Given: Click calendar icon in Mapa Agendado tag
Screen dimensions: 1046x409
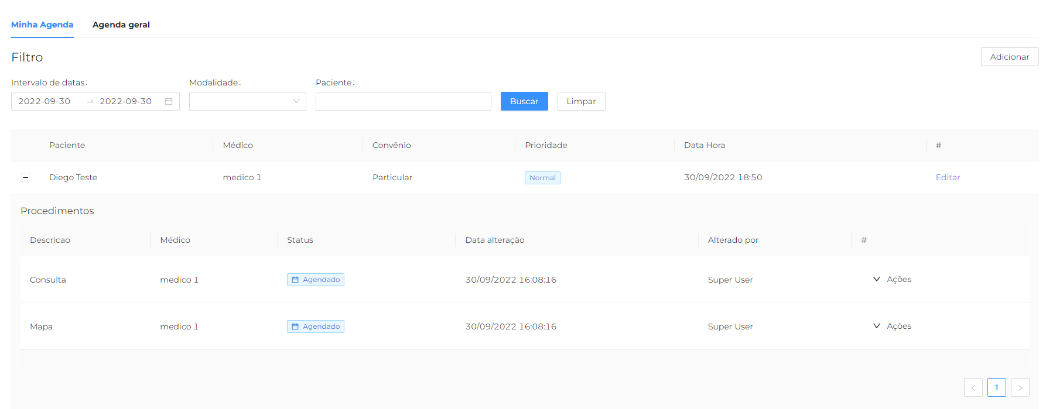Looking at the screenshot, I should click(x=295, y=326).
